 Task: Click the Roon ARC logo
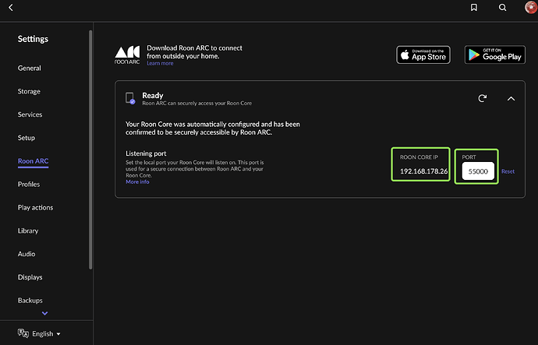pyautogui.click(x=127, y=55)
